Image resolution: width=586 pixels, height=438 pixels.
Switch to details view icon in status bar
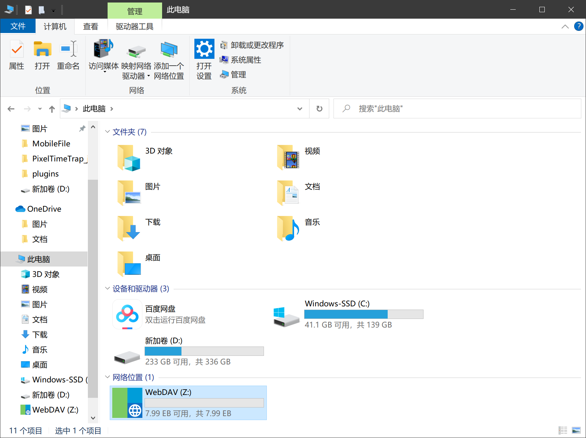[x=563, y=430]
